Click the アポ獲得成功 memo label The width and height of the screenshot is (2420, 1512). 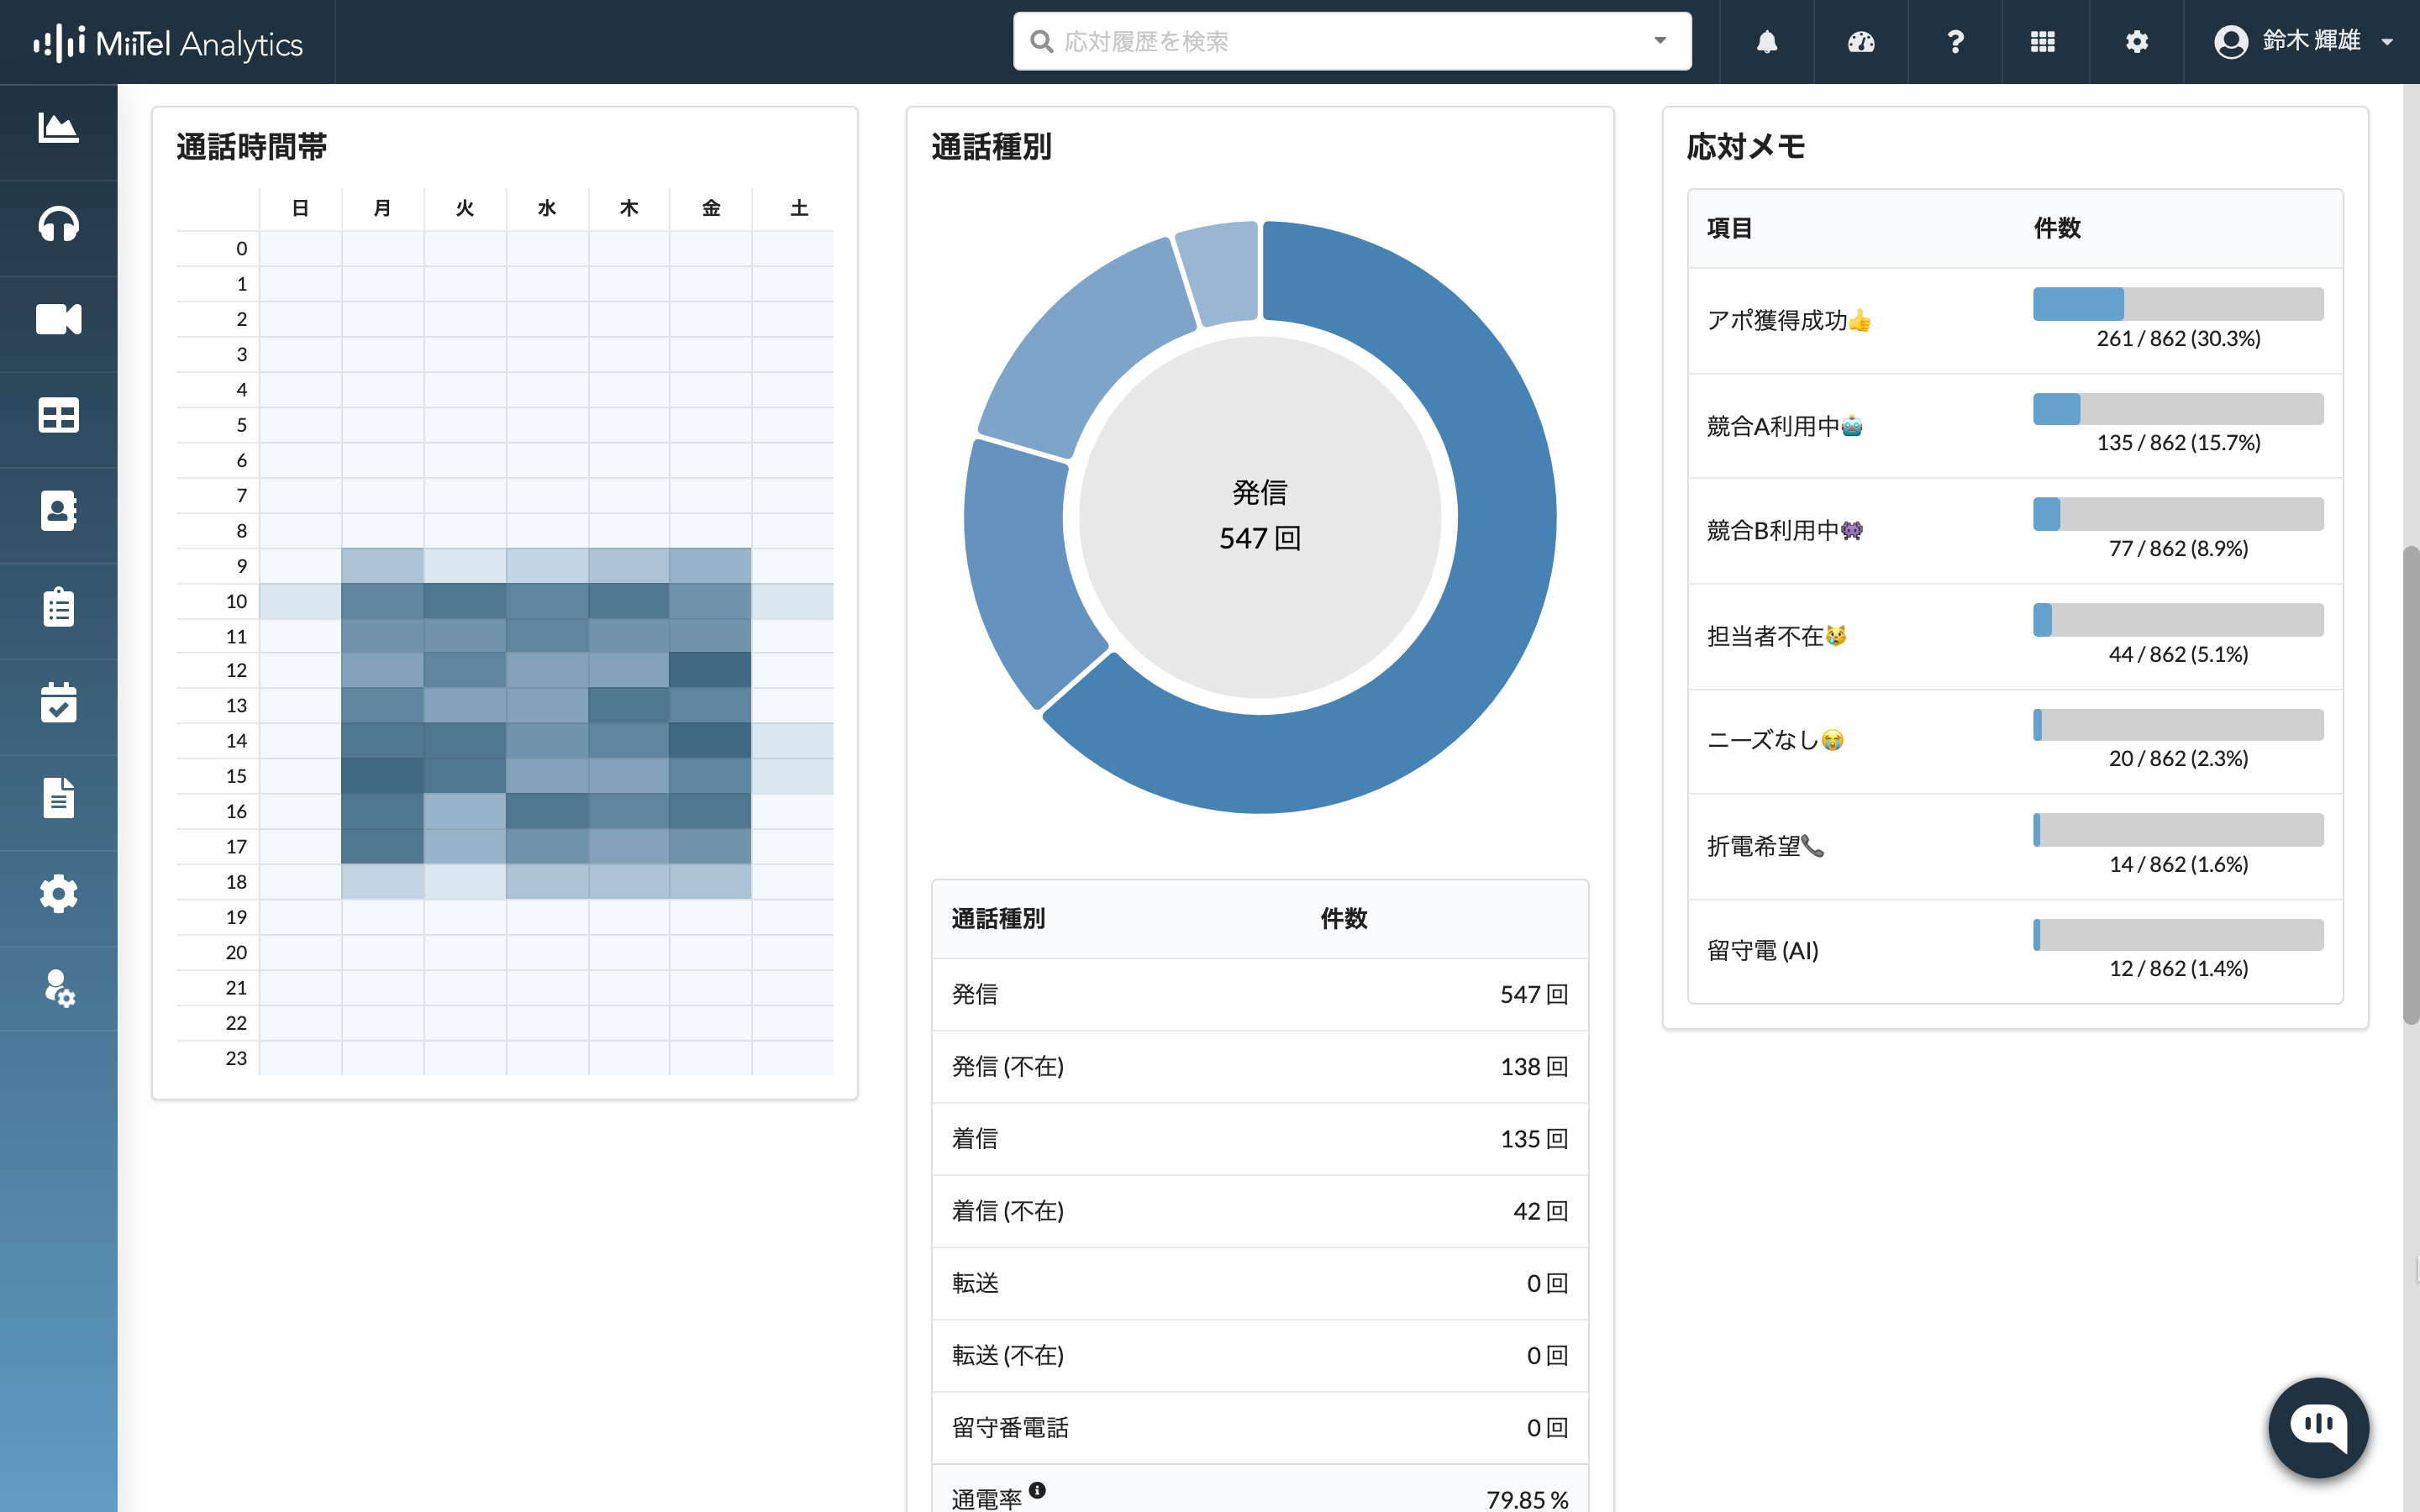click(x=1788, y=320)
